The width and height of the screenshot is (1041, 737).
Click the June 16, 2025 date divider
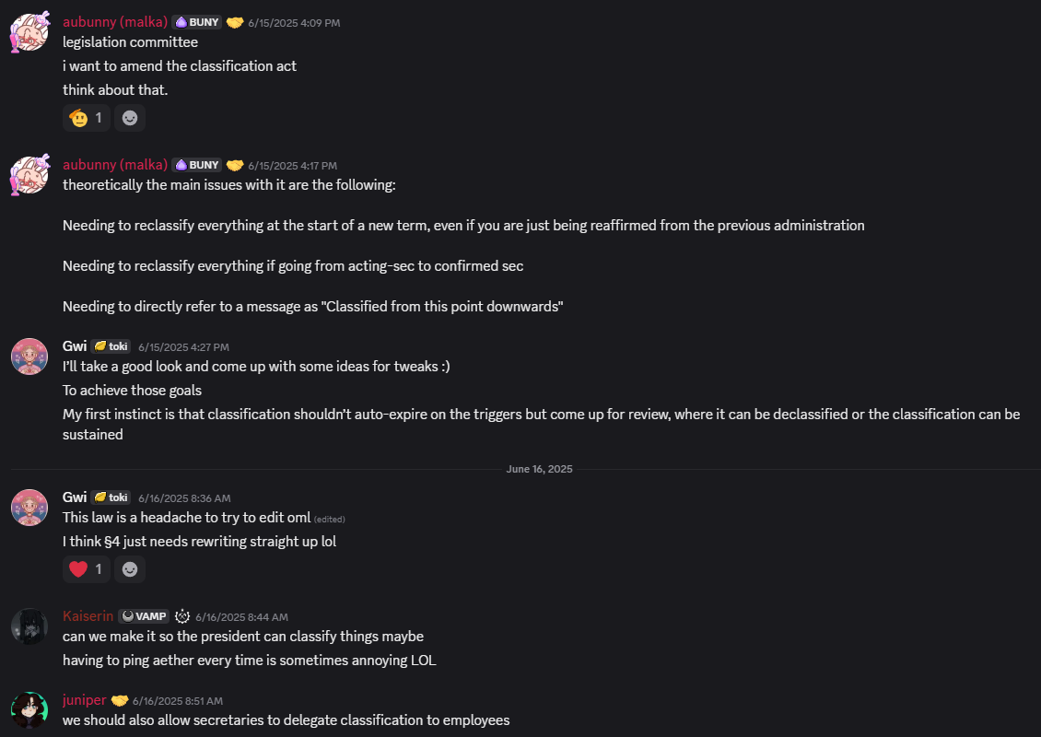539,469
